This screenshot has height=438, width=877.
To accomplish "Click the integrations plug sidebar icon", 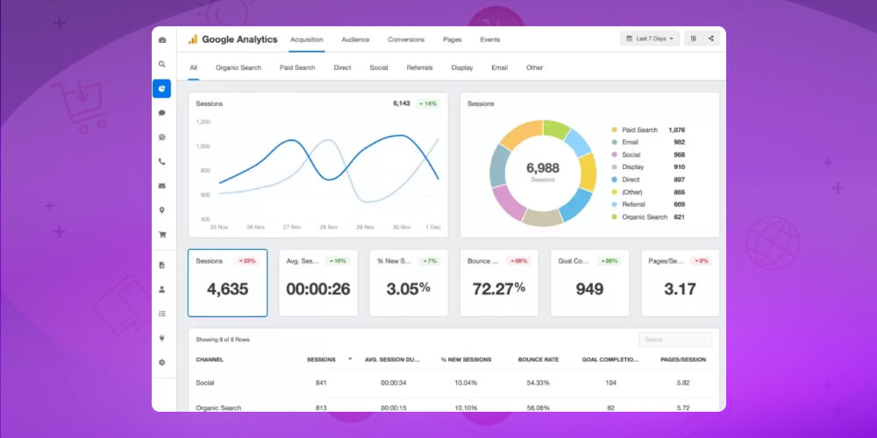I will point(162,338).
